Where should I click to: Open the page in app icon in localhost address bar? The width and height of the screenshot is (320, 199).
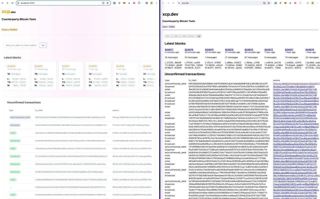(x=103, y=3)
